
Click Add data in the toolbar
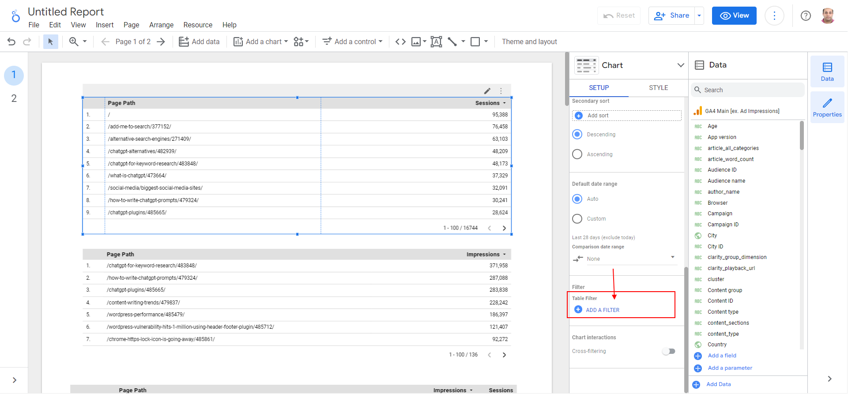click(199, 41)
